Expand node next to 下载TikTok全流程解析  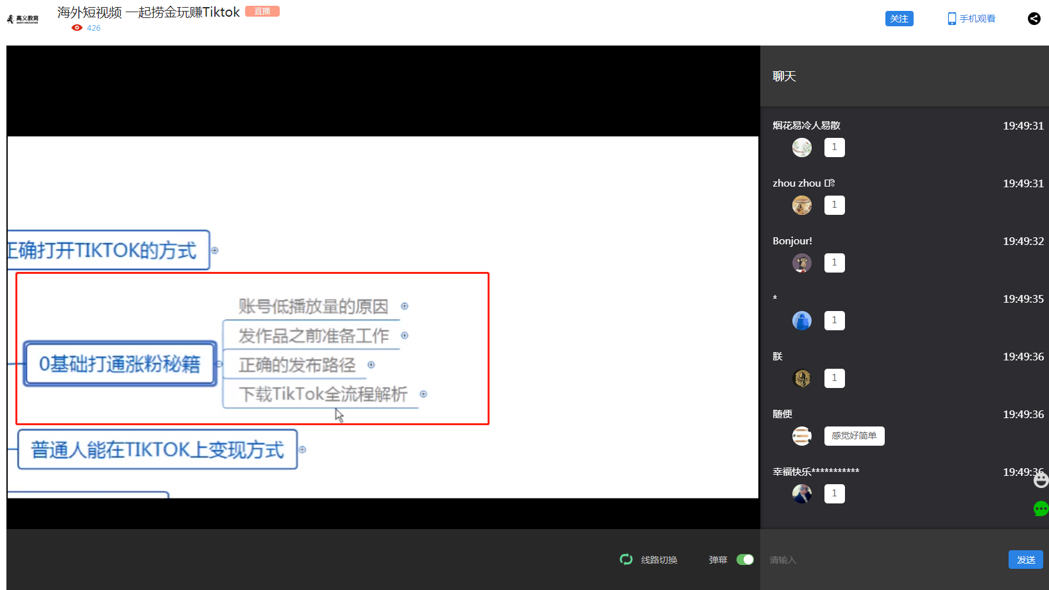423,394
